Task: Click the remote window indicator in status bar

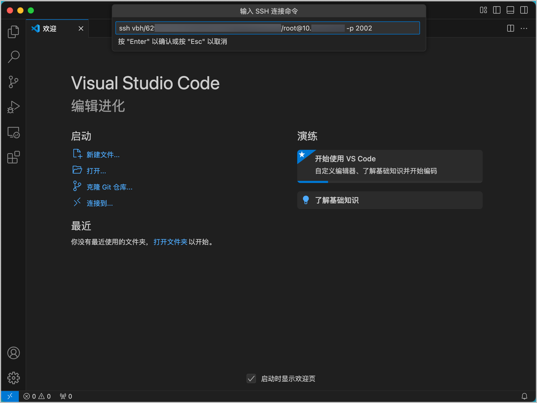Action: click(x=10, y=396)
